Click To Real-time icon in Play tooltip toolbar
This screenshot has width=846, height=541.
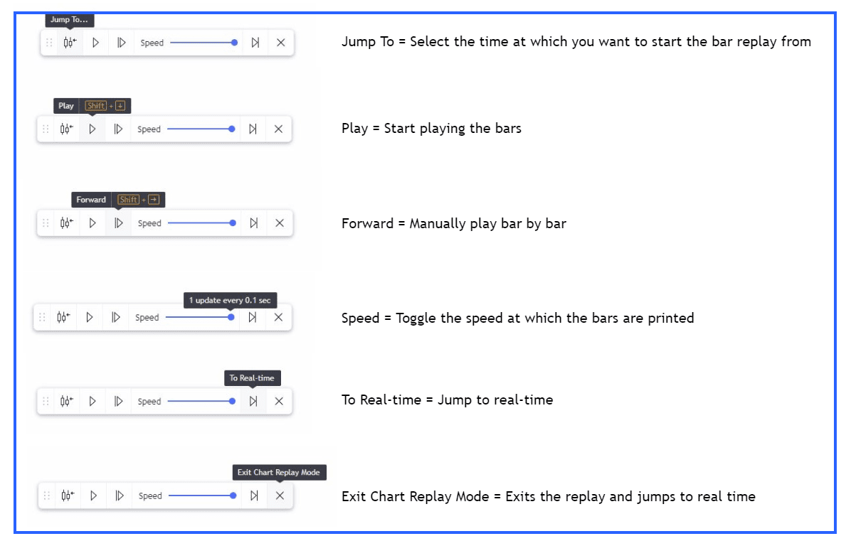click(x=253, y=129)
